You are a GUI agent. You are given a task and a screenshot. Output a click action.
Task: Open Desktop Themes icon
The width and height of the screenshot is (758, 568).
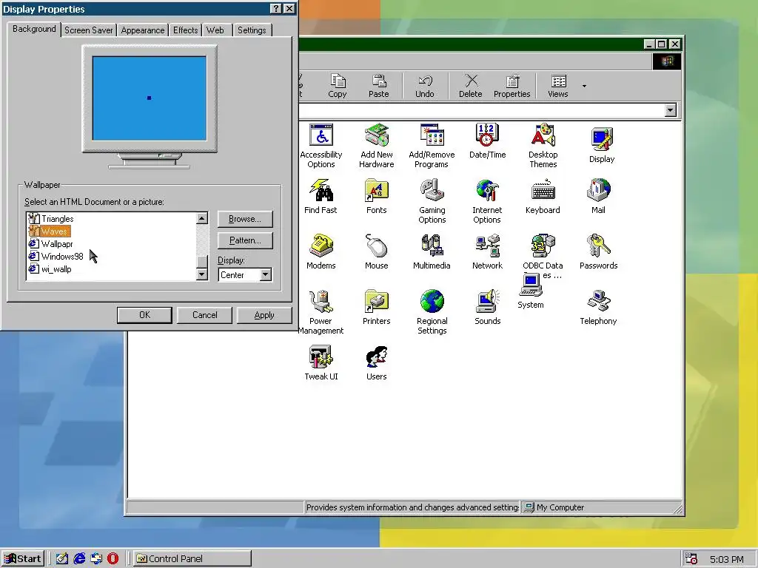pos(543,146)
